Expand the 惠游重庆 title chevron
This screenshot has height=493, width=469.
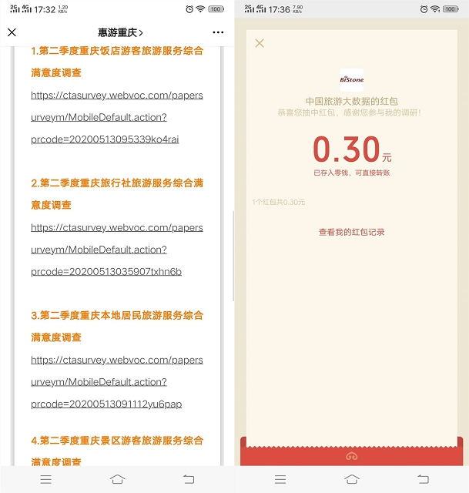(x=121, y=32)
